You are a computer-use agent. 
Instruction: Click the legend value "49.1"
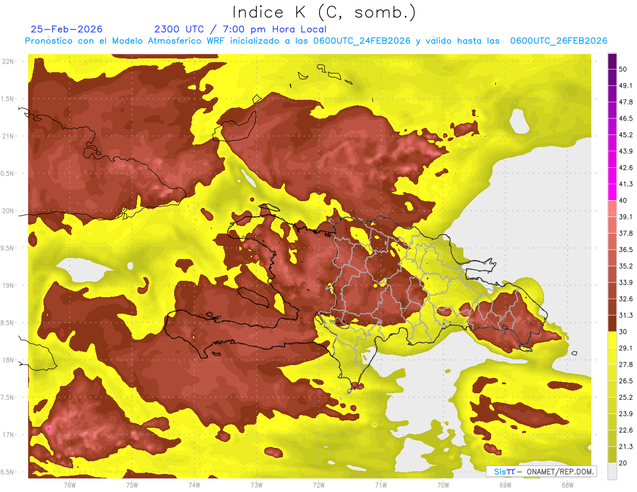626,85
